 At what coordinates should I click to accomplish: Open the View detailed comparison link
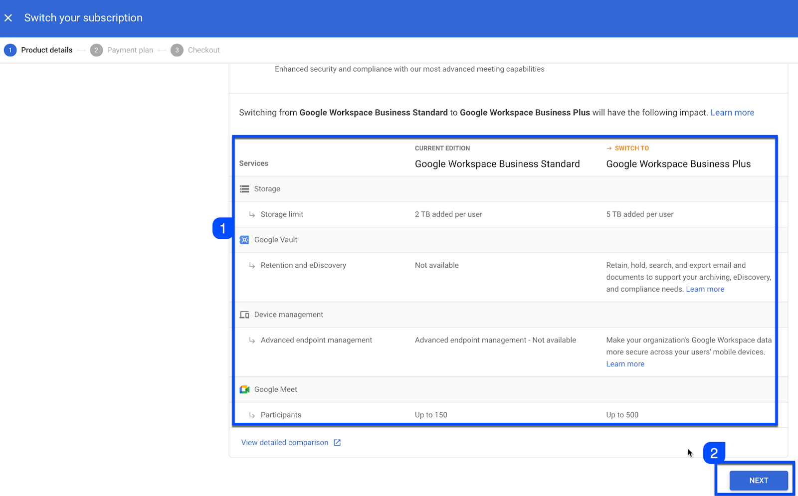coord(285,443)
